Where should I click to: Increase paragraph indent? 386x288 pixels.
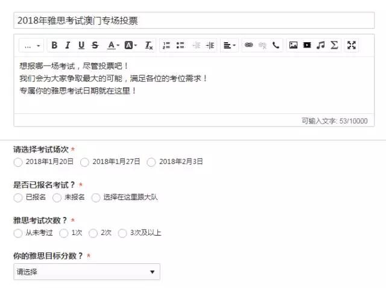point(210,45)
